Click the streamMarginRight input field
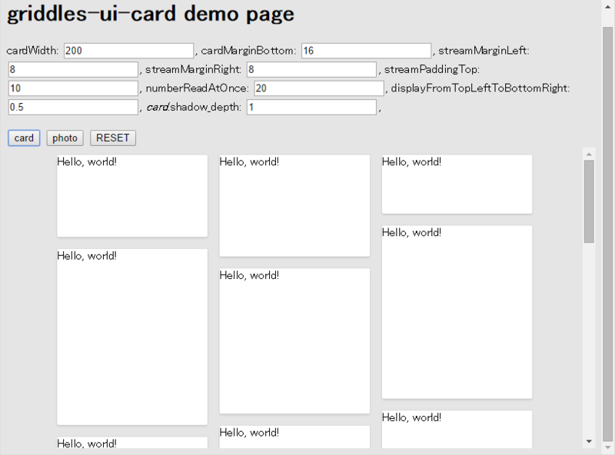 tap(312, 69)
